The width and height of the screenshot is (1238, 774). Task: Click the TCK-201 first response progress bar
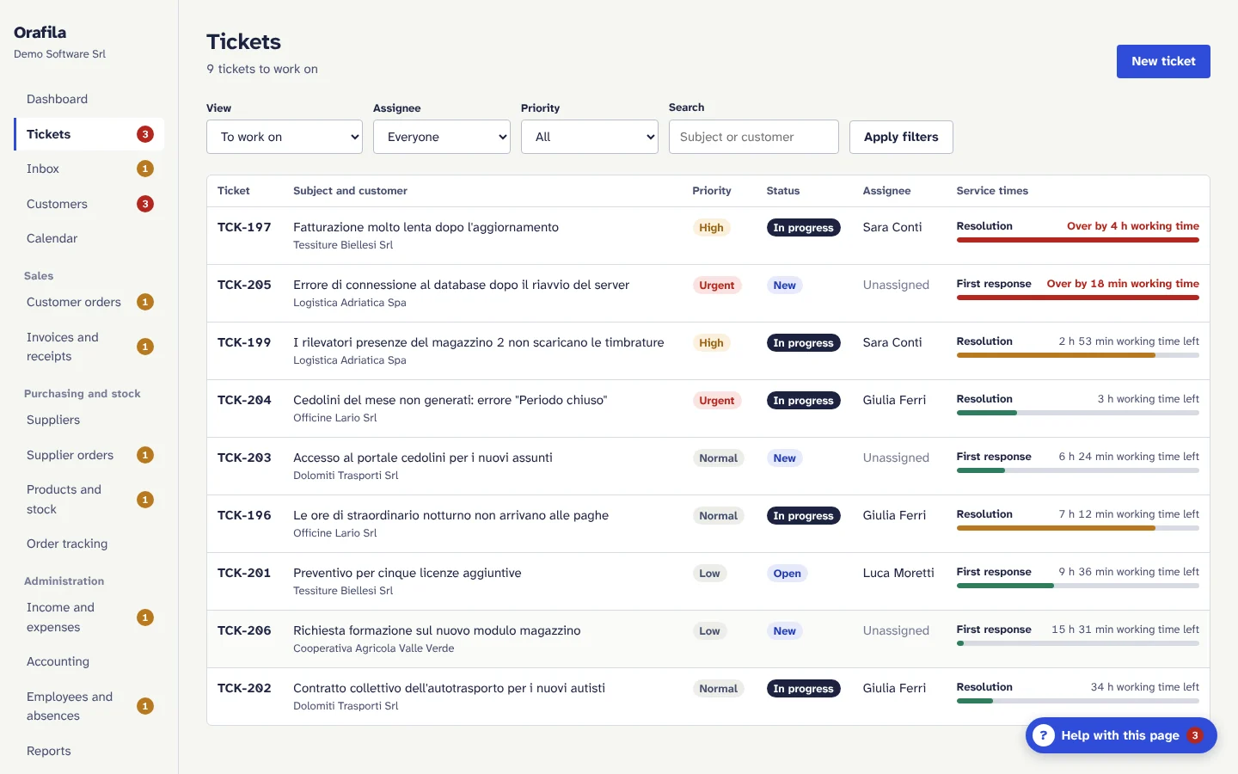click(1077, 586)
